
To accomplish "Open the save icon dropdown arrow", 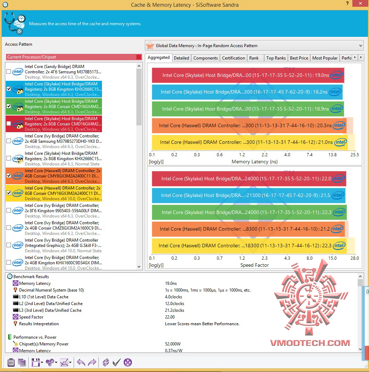I will (x=42, y=362).
